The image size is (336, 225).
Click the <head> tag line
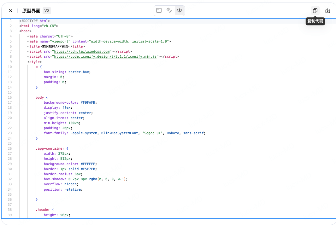tap(25, 31)
